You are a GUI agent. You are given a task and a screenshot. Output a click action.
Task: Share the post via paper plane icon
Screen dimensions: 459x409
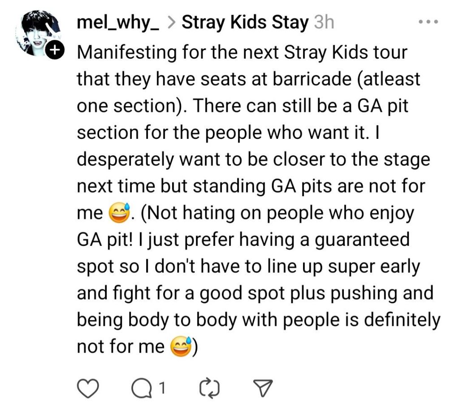coord(263,389)
